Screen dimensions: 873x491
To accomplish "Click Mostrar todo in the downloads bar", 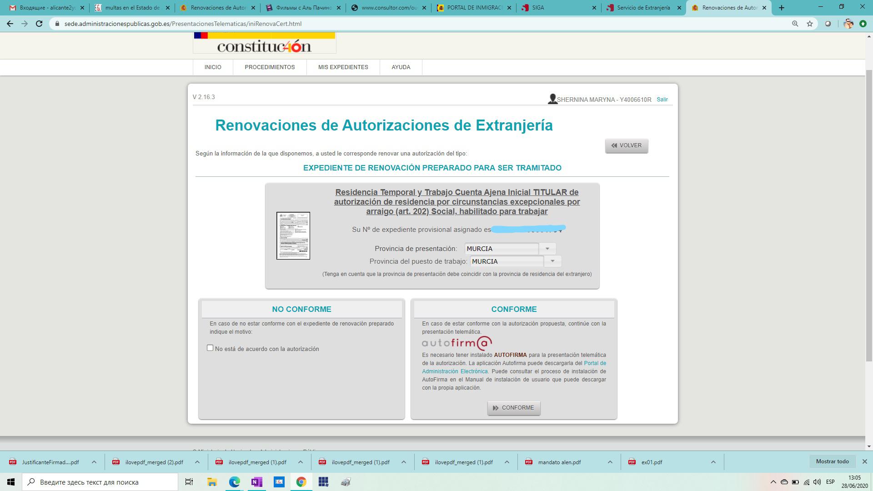I will [x=832, y=461].
